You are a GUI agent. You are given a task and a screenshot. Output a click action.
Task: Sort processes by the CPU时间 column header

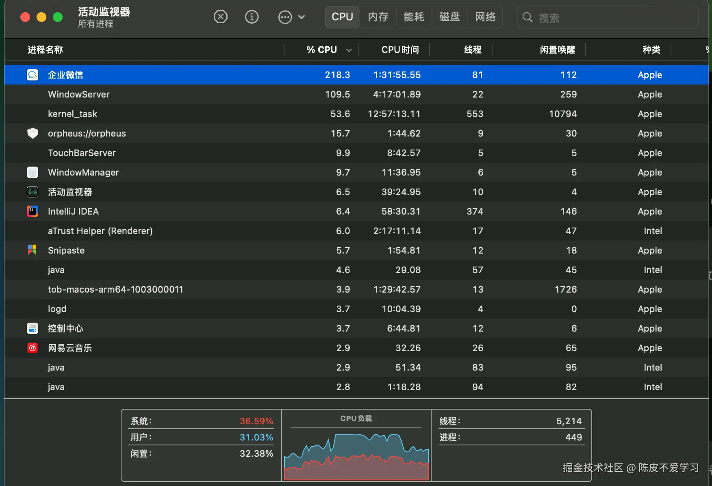point(399,50)
